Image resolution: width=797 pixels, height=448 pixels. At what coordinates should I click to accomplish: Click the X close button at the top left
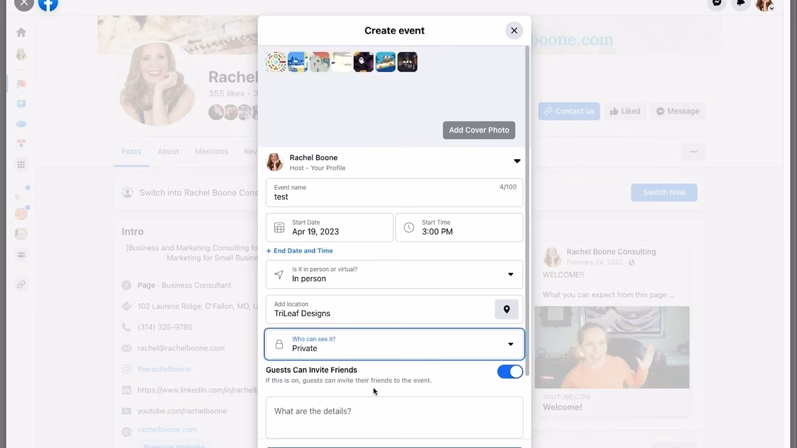click(x=24, y=4)
